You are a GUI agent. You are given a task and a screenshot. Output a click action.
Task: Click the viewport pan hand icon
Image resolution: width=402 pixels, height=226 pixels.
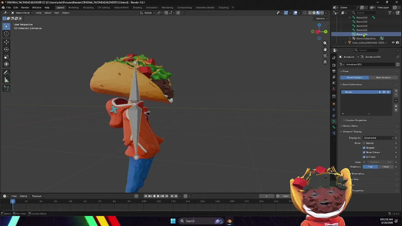[325, 49]
